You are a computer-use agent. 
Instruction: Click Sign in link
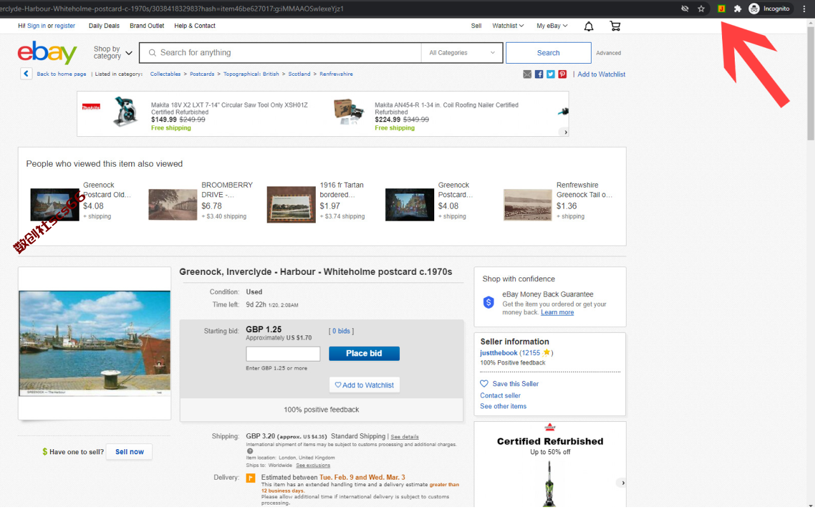36,26
